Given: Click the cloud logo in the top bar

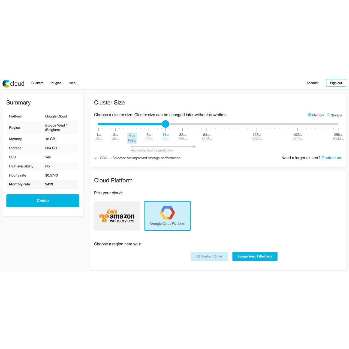Looking at the screenshot, I should (x=13, y=83).
